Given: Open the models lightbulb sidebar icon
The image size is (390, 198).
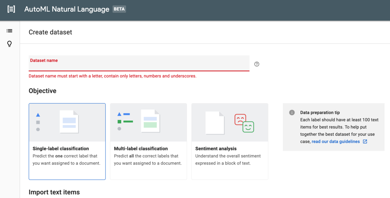Looking at the screenshot, I should [9, 44].
